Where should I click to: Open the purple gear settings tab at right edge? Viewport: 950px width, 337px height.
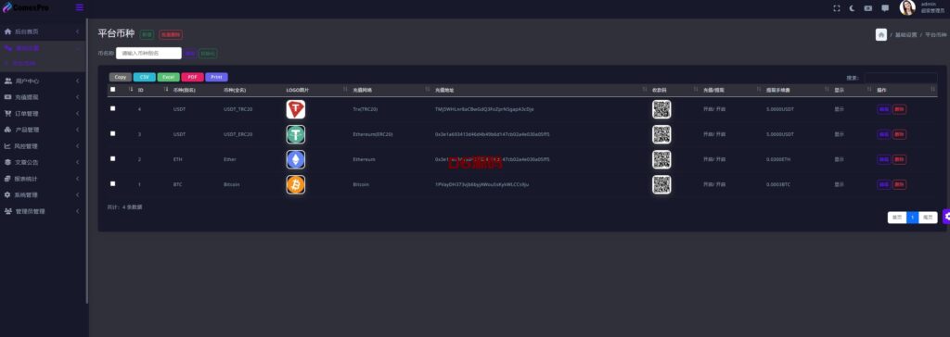[x=946, y=217]
